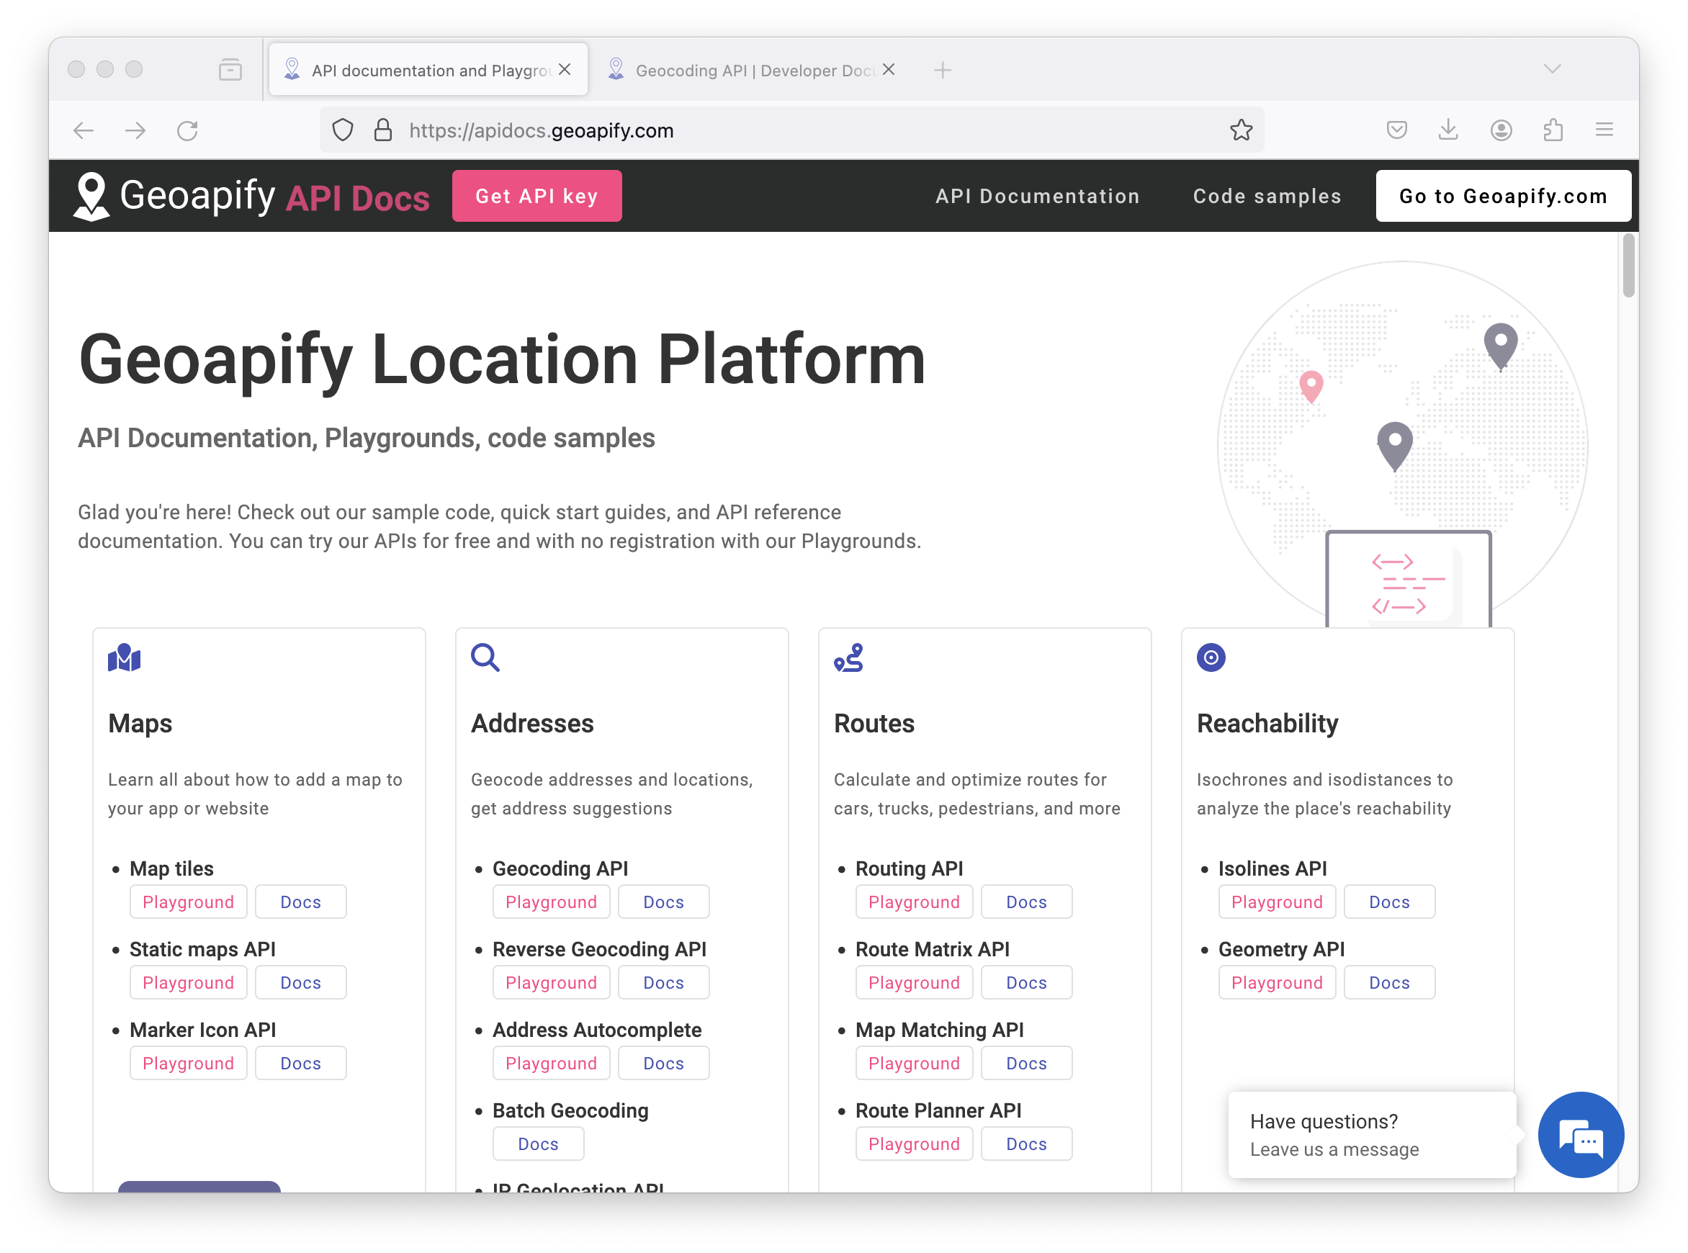This screenshot has width=1688, height=1253.
Task: Click the Geoapify map pin logo icon
Action: click(x=91, y=197)
